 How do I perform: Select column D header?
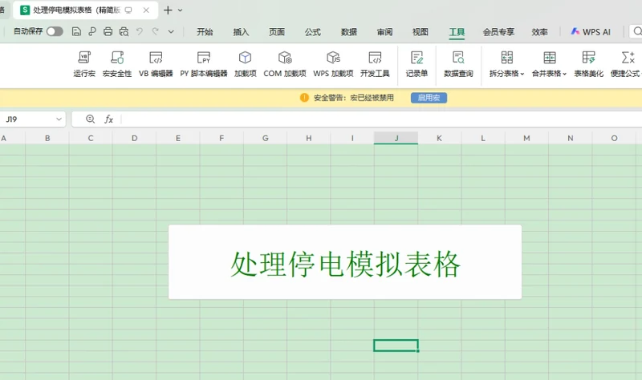point(134,138)
